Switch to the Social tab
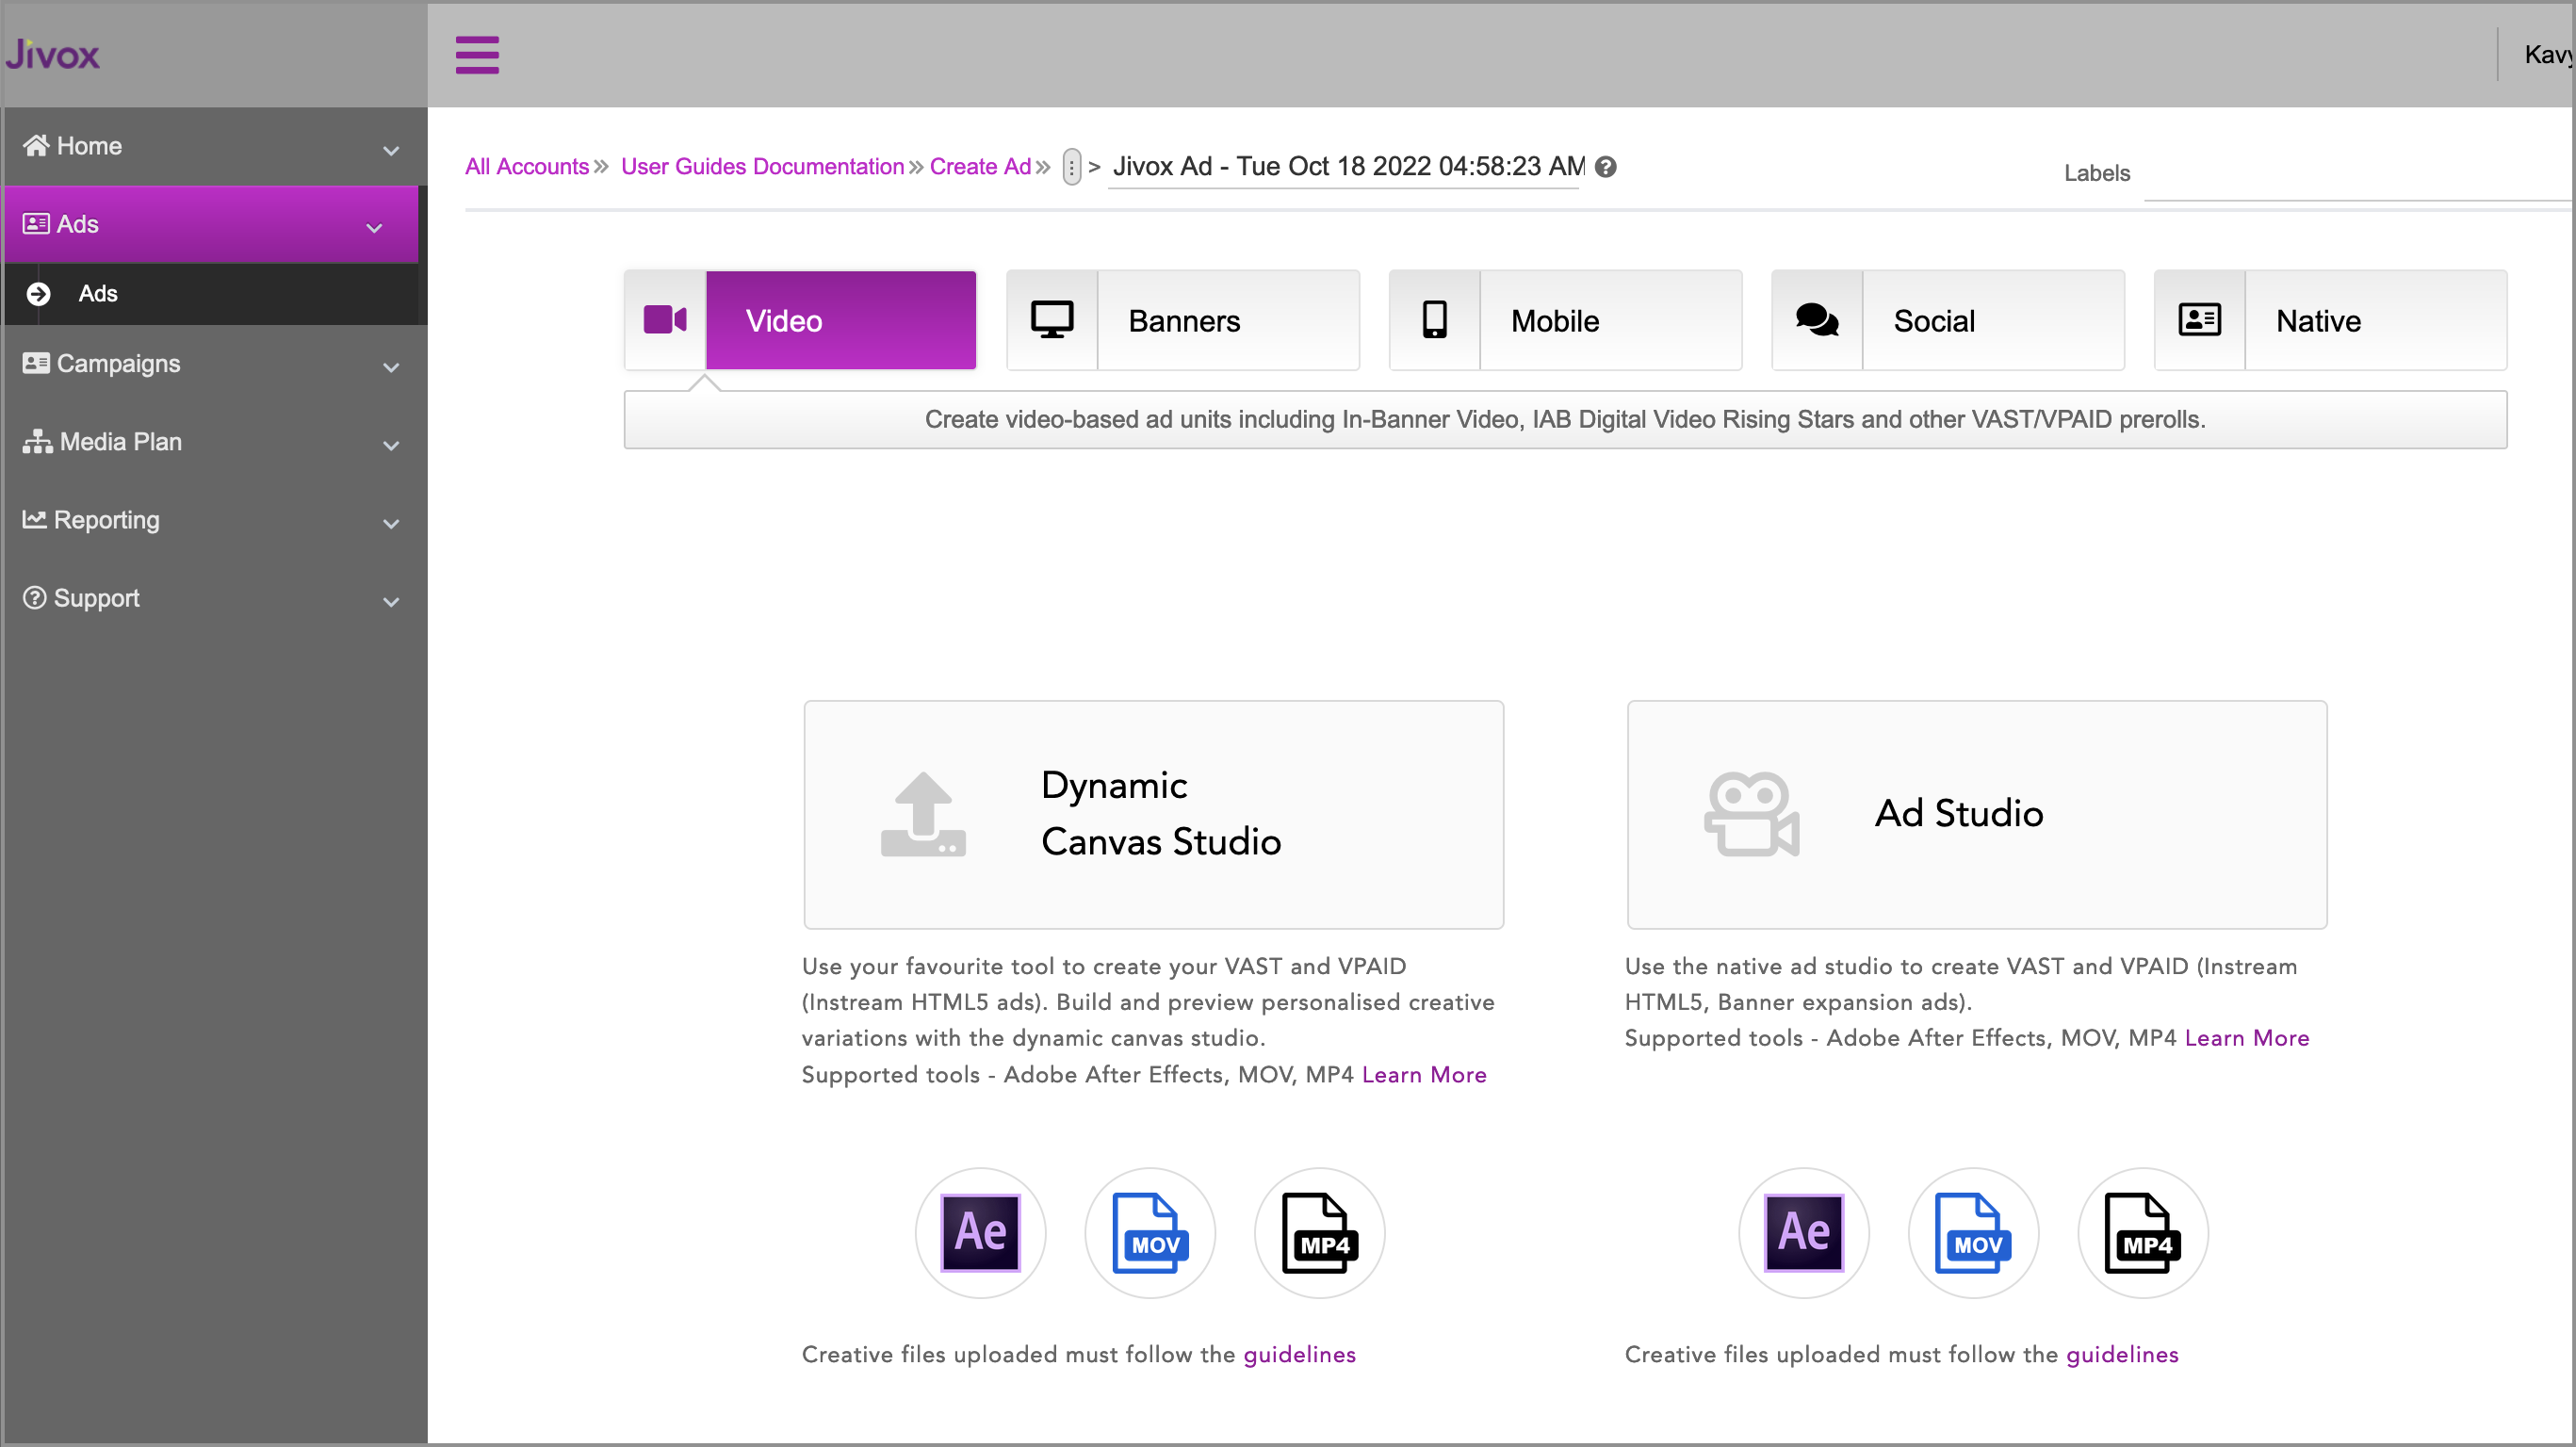 1948,320
